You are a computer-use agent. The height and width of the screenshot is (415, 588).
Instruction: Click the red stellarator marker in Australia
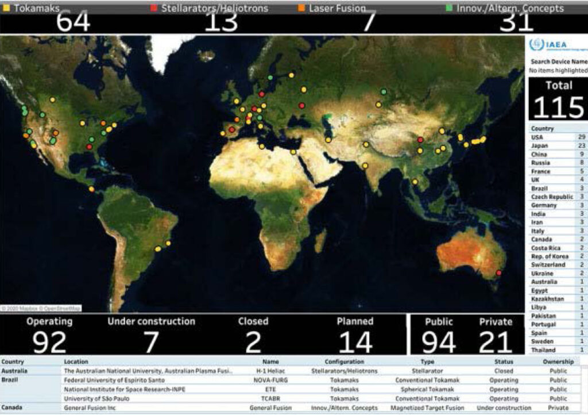click(498, 272)
